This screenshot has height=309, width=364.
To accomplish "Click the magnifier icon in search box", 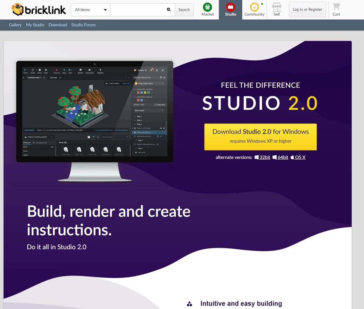I will (x=169, y=9).
